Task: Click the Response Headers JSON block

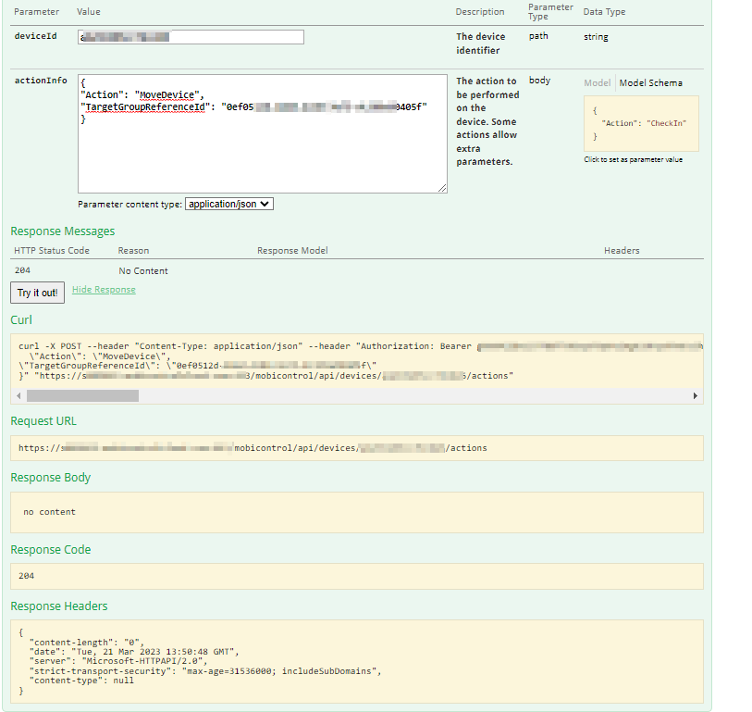Action: [356, 660]
